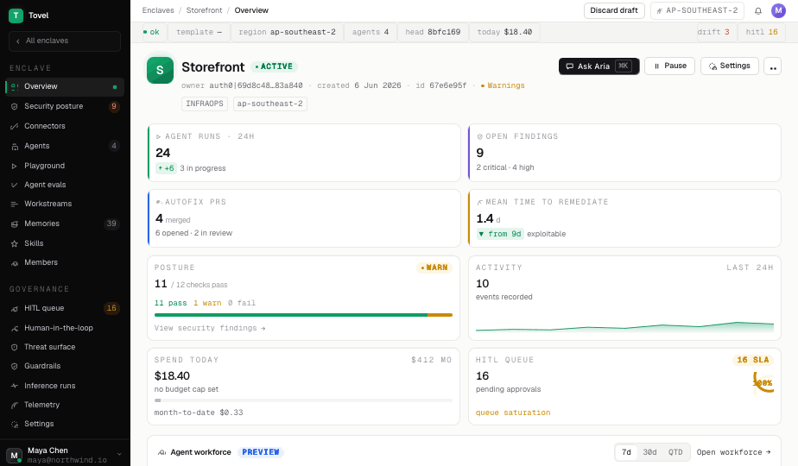The width and height of the screenshot is (798, 466).
Task: Click the Threat surface sidebar icon
Action: [14, 348]
